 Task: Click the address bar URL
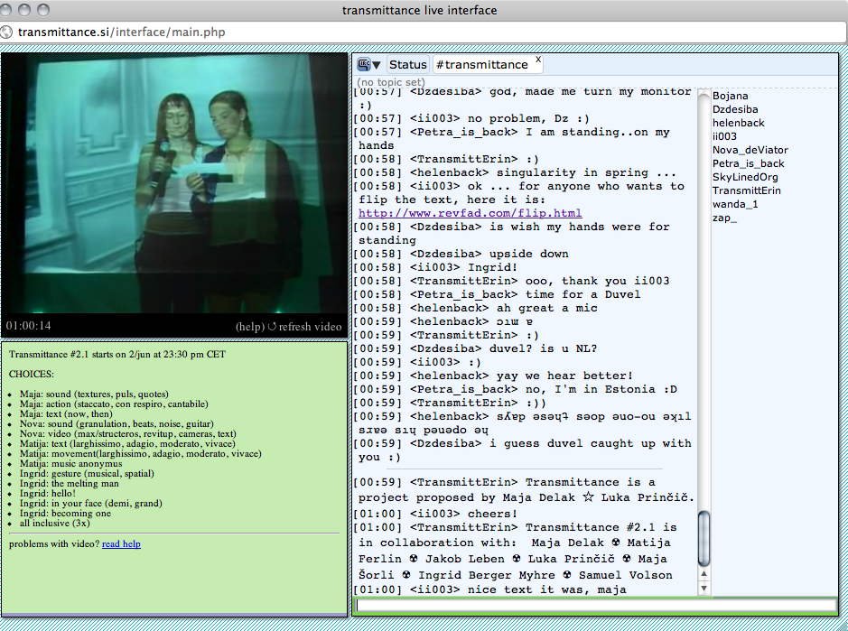tap(121, 32)
